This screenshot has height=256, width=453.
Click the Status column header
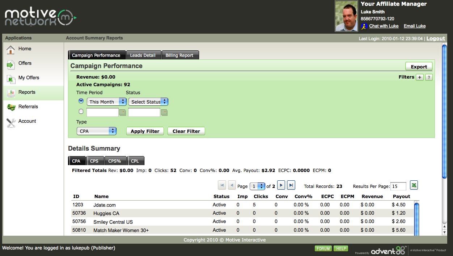[x=221, y=196]
